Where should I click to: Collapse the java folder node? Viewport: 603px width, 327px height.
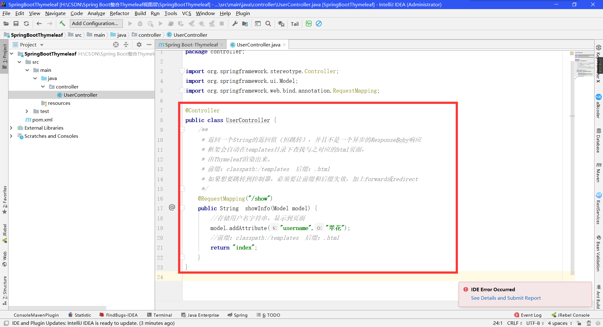[x=35, y=78]
